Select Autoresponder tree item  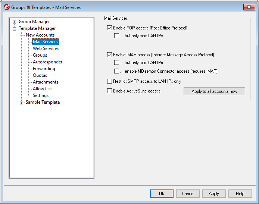pos(47,62)
